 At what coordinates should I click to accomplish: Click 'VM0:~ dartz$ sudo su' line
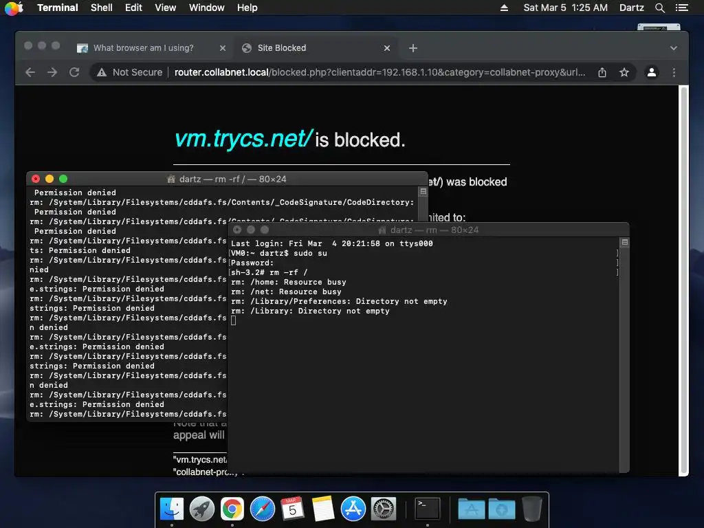tap(279, 253)
